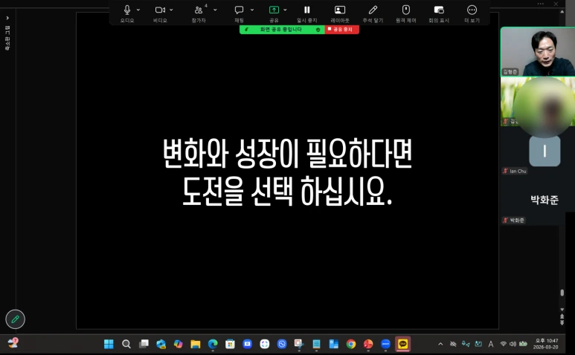The height and width of the screenshot is (355, 575).
Task: Click the video panel scrollbar thumb
Action: click(x=562, y=293)
